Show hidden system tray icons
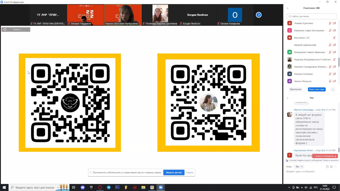Image resolution: width=340 pixels, height=191 pixels. click(289, 188)
